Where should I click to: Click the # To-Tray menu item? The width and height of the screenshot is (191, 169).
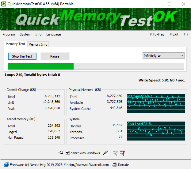coord(157,34)
